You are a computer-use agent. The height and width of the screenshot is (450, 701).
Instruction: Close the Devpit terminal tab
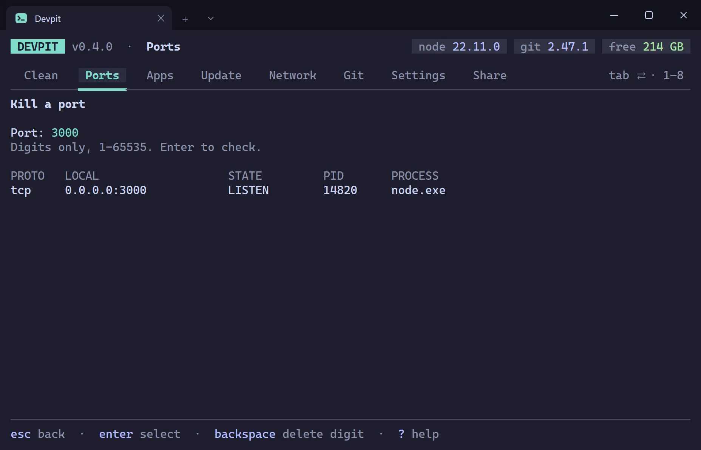tap(161, 18)
